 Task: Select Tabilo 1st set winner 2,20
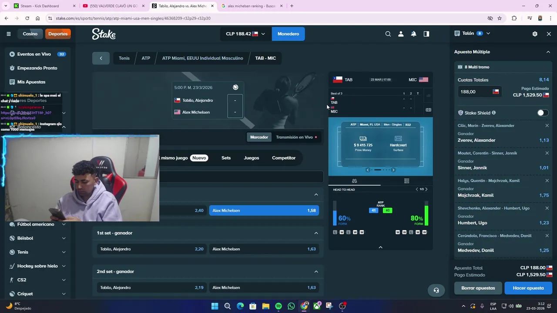click(x=152, y=249)
